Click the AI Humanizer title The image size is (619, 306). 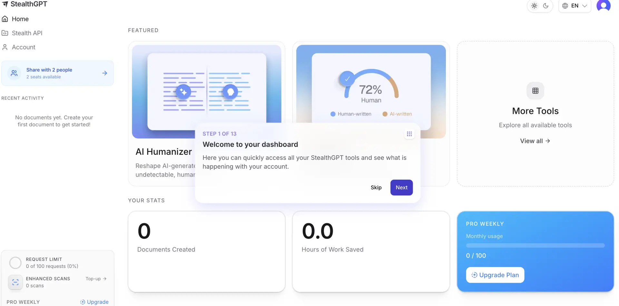(x=164, y=152)
